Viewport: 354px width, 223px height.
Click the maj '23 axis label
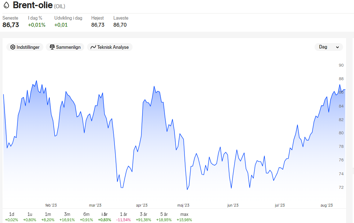[183, 205]
